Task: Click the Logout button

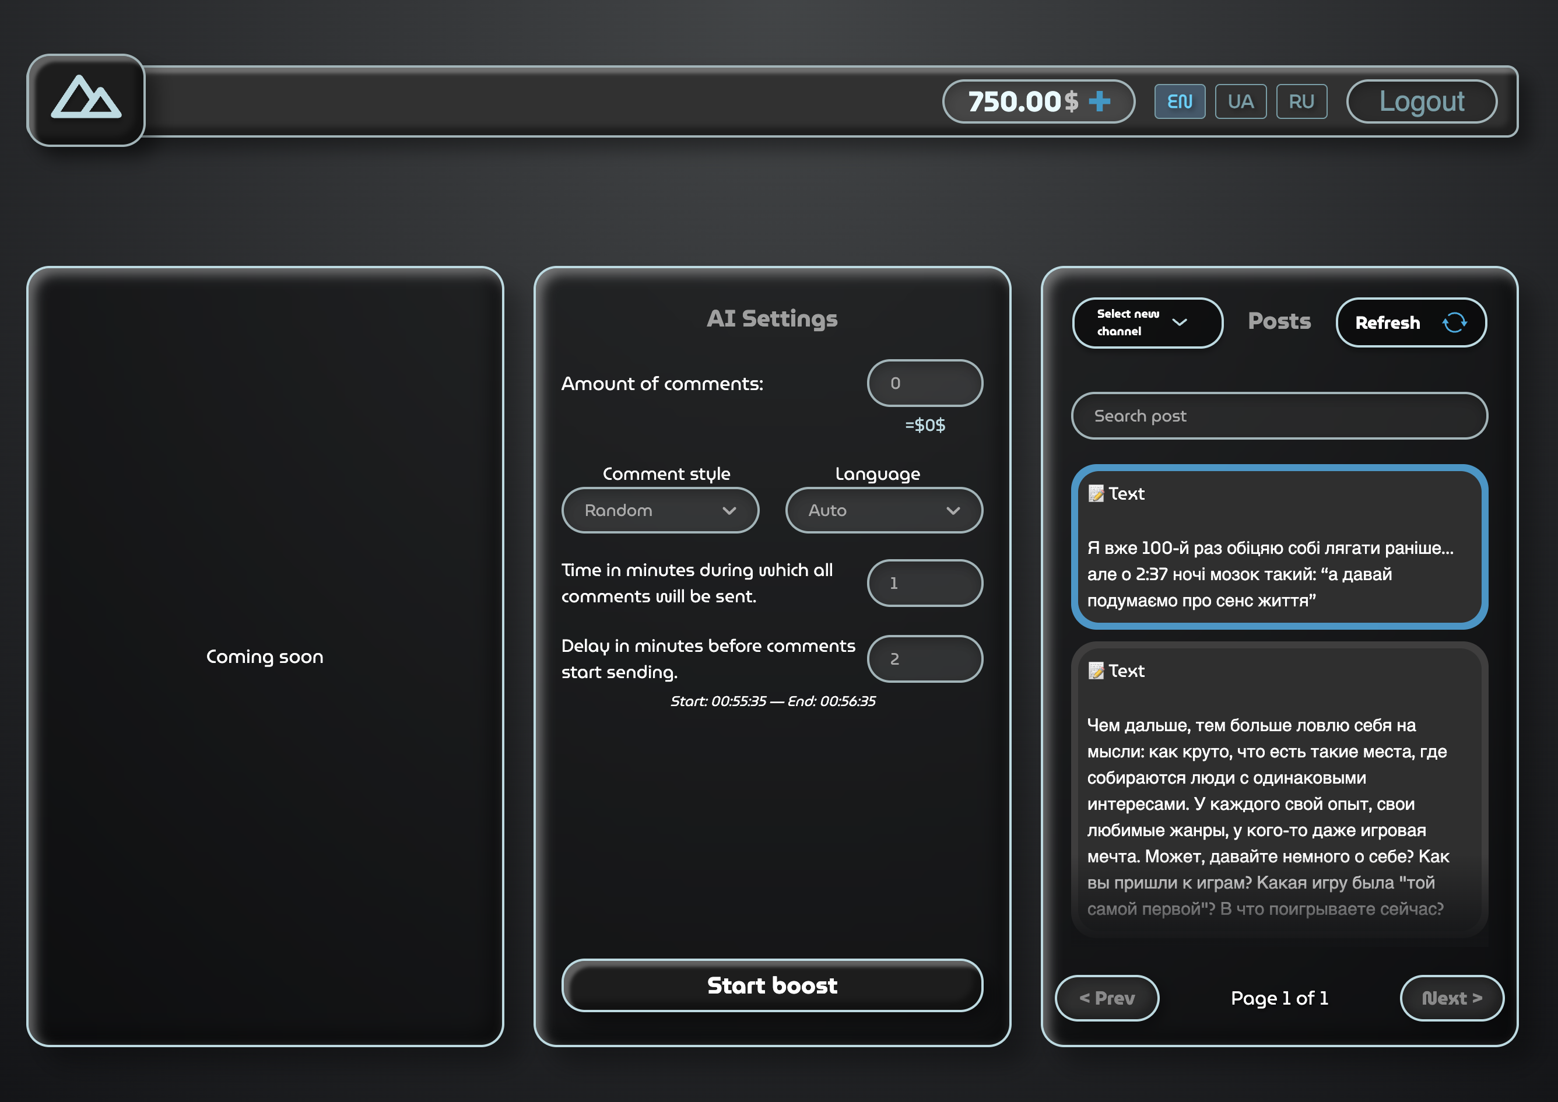Action: (1421, 101)
